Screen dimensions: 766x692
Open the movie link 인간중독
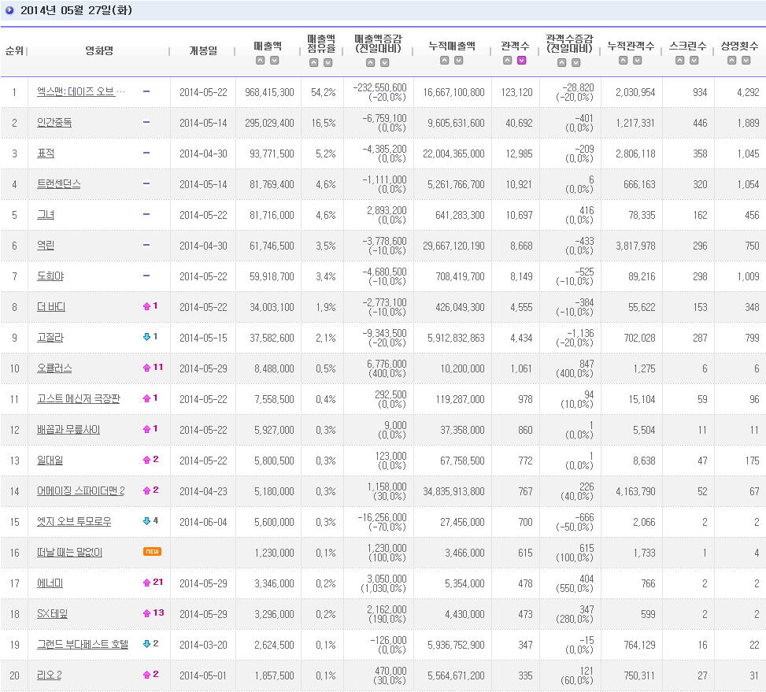click(x=54, y=123)
